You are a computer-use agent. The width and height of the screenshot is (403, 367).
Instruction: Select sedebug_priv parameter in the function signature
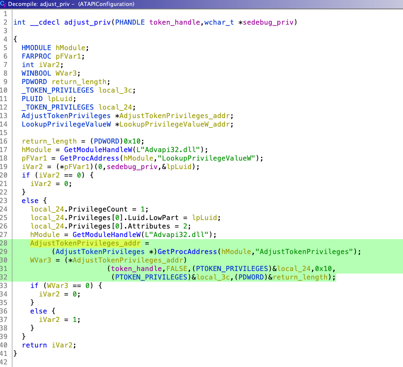click(268, 23)
